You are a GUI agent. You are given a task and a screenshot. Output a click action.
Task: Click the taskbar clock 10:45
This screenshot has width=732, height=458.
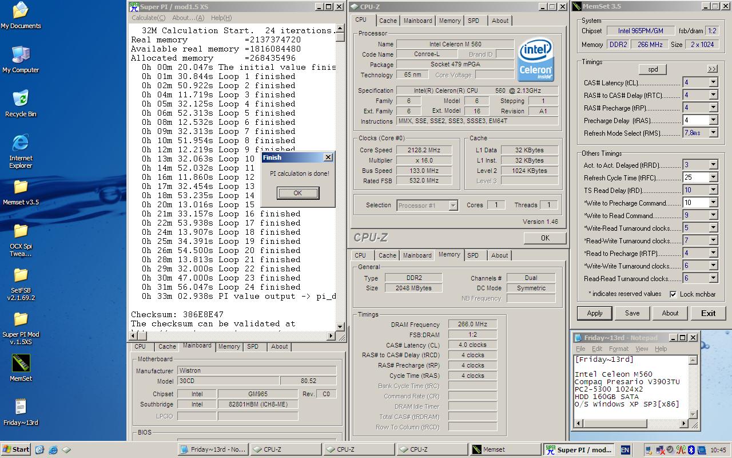pos(718,450)
